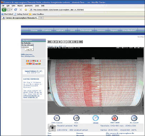Open the History menu

click(20, 6)
